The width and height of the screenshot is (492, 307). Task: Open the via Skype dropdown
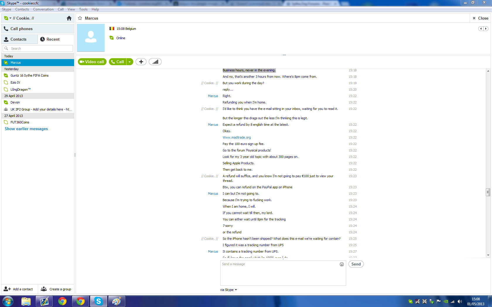(228, 290)
